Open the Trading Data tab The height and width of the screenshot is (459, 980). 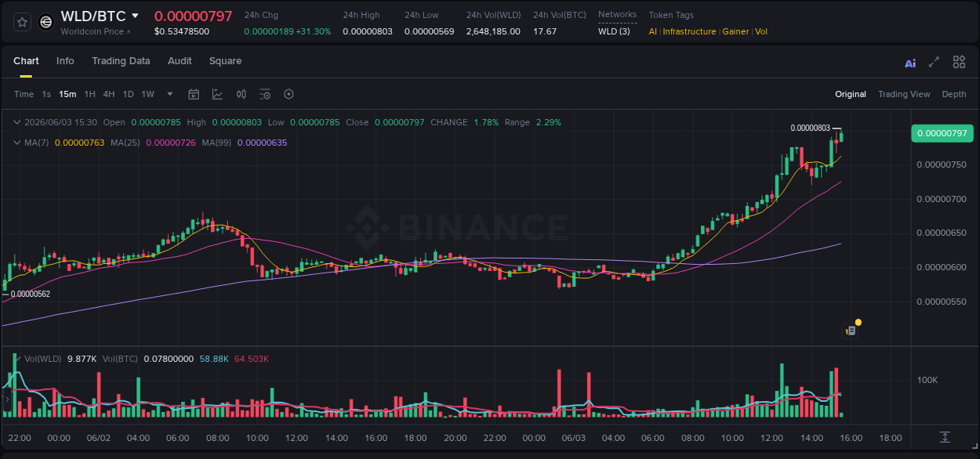point(121,61)
